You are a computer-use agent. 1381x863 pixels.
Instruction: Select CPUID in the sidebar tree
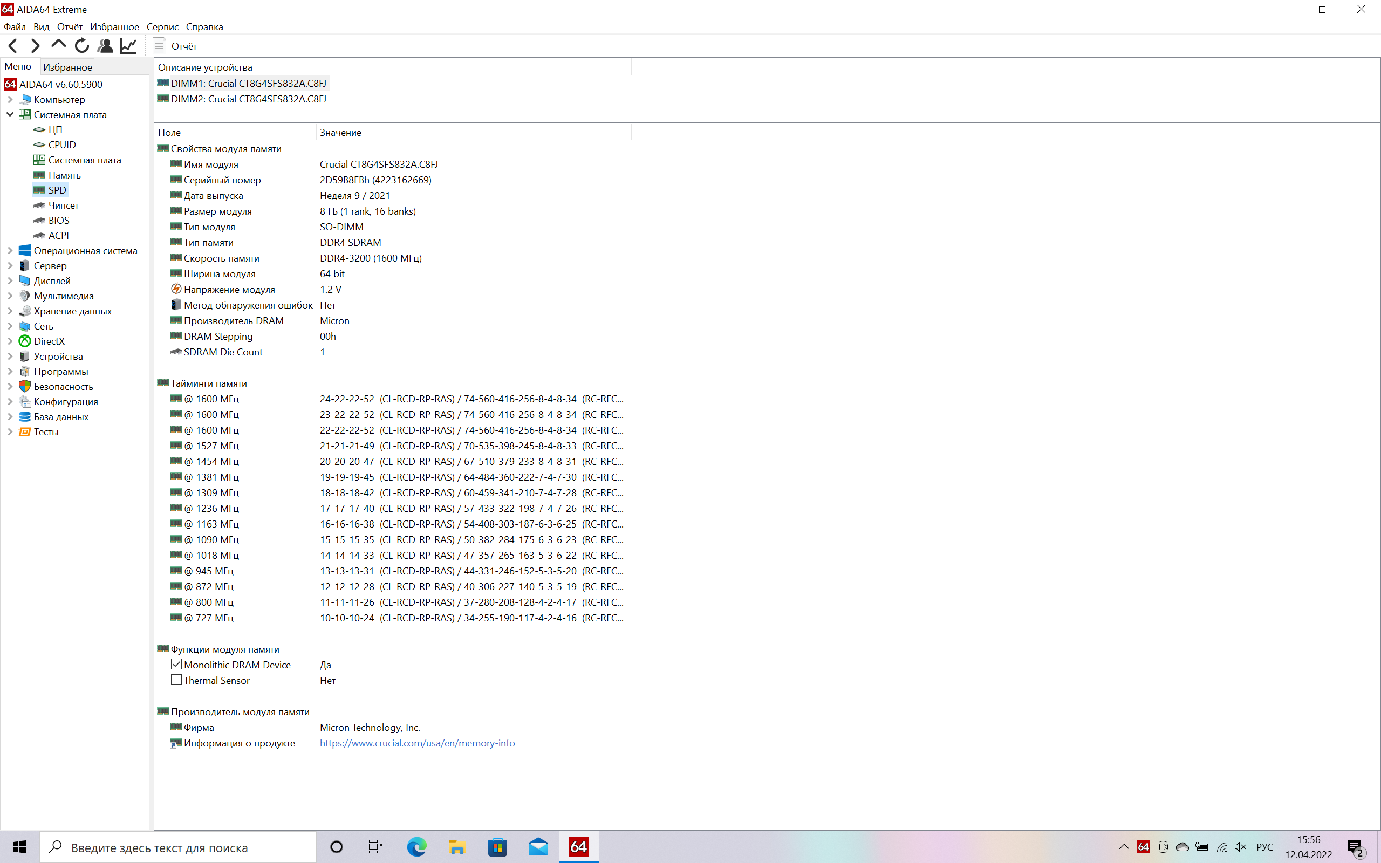point(61,145)
